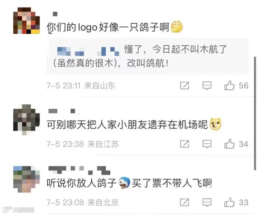The image size is (258, 215).
Task: Repost the comment posted at 23:38
Action: tap(185, 144)
